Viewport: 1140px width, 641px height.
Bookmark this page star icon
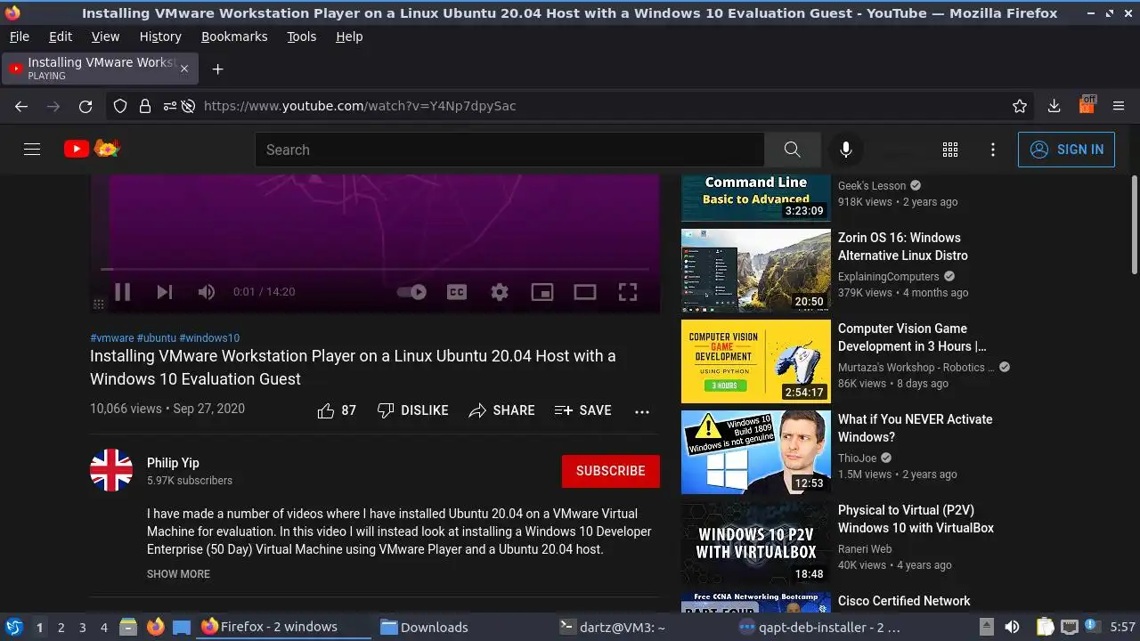[1020, 106]
